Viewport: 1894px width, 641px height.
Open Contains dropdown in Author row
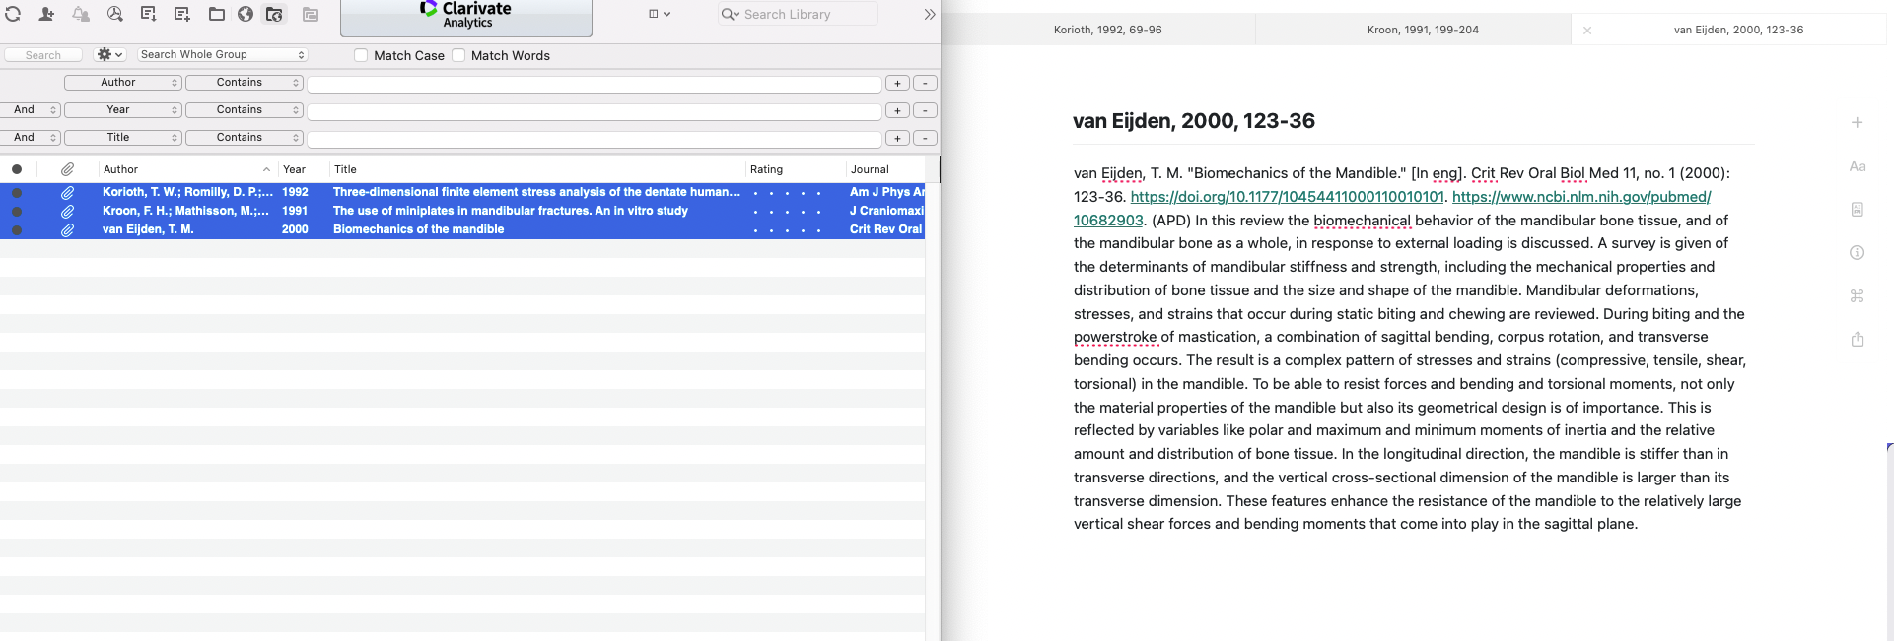[245, 83]
